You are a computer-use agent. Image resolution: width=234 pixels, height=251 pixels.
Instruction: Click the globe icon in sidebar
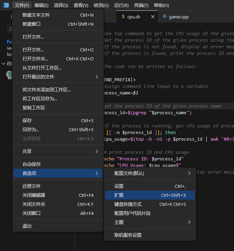(x=9, y=75)
